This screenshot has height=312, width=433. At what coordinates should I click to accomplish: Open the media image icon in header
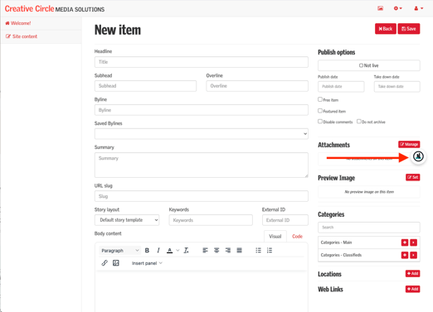click(x=380, y=8)
